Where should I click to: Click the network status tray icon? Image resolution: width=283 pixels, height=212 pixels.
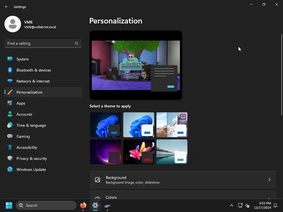(x=240, y=205)
